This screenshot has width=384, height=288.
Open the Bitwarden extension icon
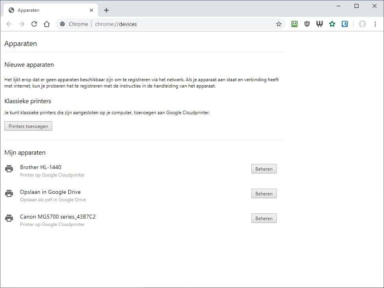click(x=345, y=24)
